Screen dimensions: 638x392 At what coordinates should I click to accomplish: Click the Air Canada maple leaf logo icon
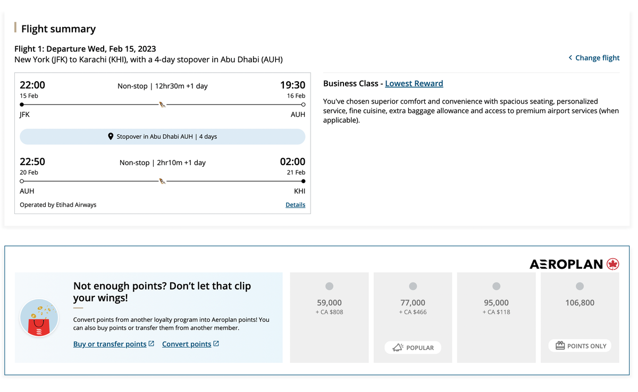pyautogui.click(x=614, y=263)
